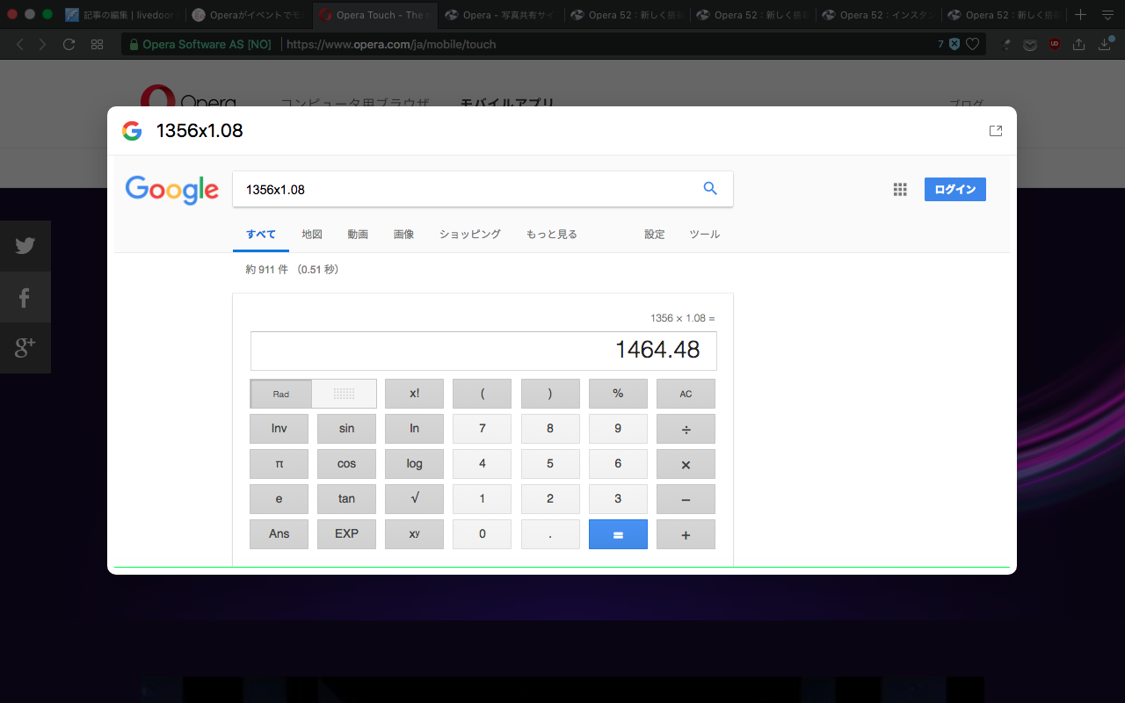This screenshot has width=1125, height=703.
Task: Click the percent % key
Action: point(618,394)
